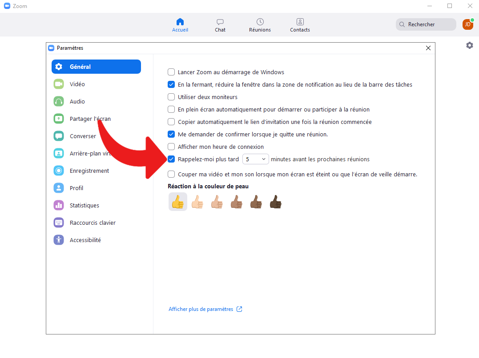
Task: Click the Raccourcis clavier keyboard icon
Action: pyautogui.click(x=59, y=223)
